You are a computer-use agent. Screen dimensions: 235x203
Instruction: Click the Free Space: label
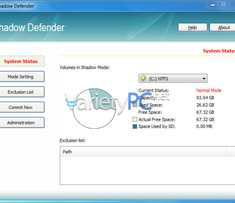click(x=150, y=112)
